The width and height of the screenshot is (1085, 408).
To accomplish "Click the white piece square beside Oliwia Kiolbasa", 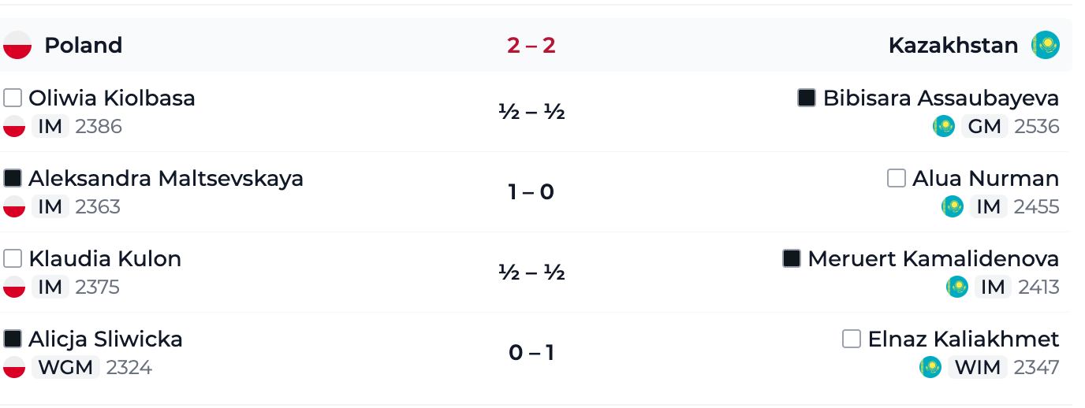I will (13, 98).
